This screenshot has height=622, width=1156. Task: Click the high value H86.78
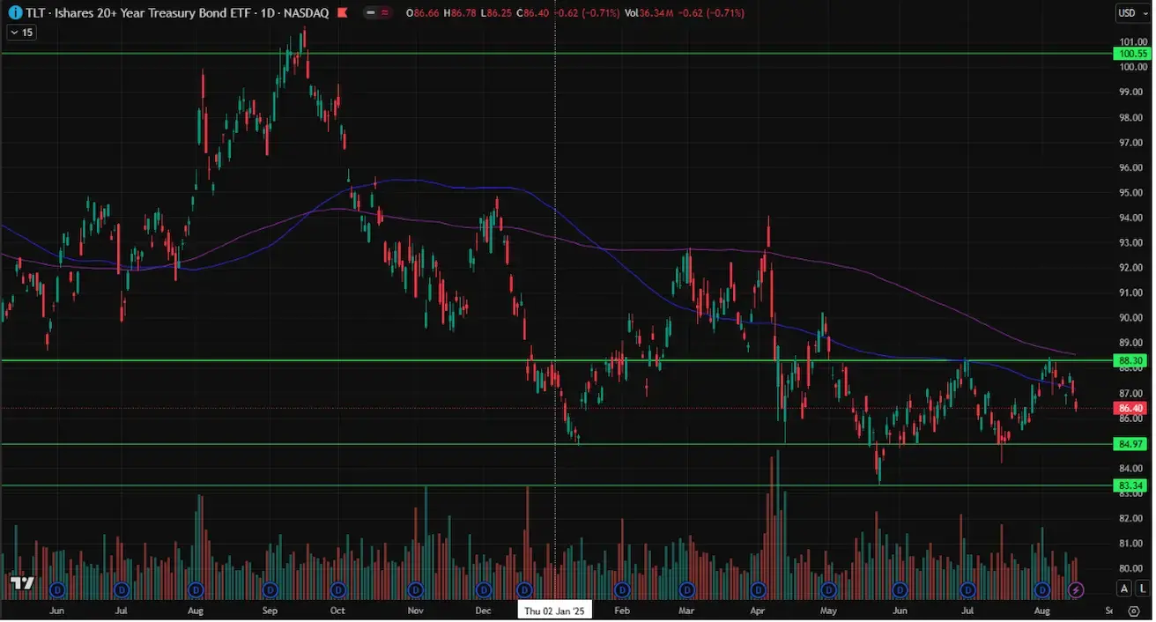[462, 13]
